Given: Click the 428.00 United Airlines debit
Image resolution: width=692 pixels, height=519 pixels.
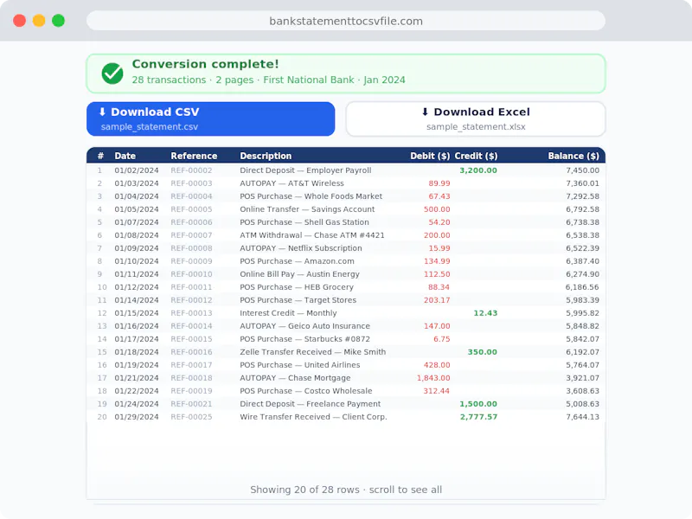Looking at the screenshot, I should coord(437,365).
